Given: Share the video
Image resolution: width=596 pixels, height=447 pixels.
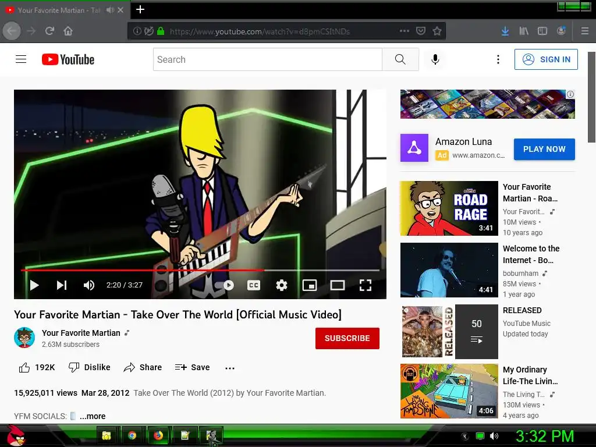Looking at the screenshot, I should click(x=143, y=367).
